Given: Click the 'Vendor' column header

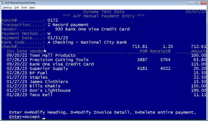Looking at the screenshot, I should (x=37, y=51).
